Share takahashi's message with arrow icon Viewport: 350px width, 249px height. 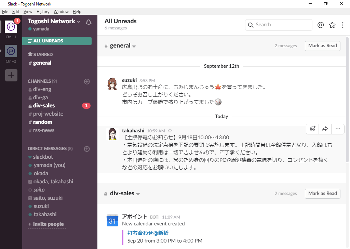click(x=325, y=129)
